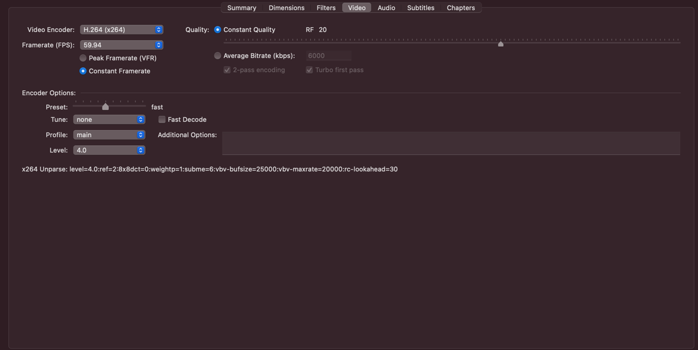This screenshot has height=350, width=698.
Task: Open the Subtitles tab
Action: pyautogui.click(x=420, y=7)
